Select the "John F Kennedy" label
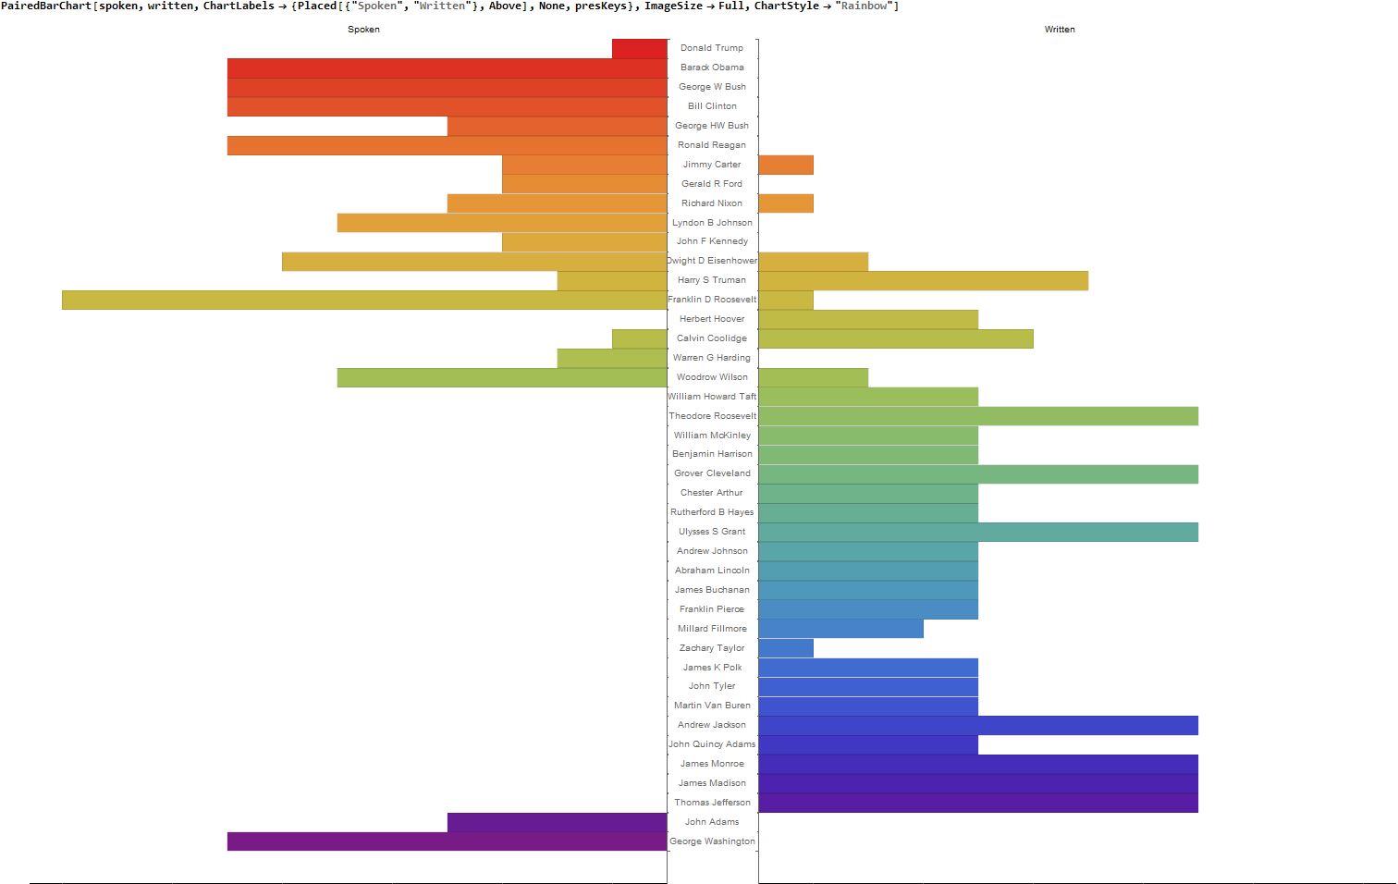Screen dimensions: 1398x884 (x=712, y=241)
